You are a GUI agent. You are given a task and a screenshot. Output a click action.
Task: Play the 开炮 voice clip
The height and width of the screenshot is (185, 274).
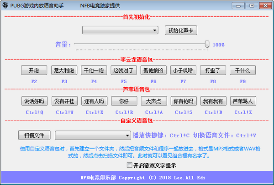34,70
